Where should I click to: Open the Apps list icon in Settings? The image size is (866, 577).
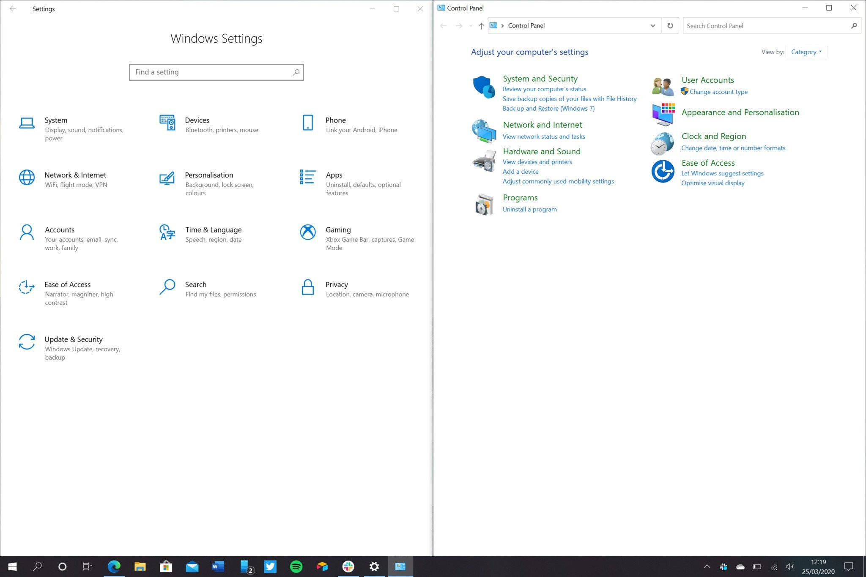(307, 177)
